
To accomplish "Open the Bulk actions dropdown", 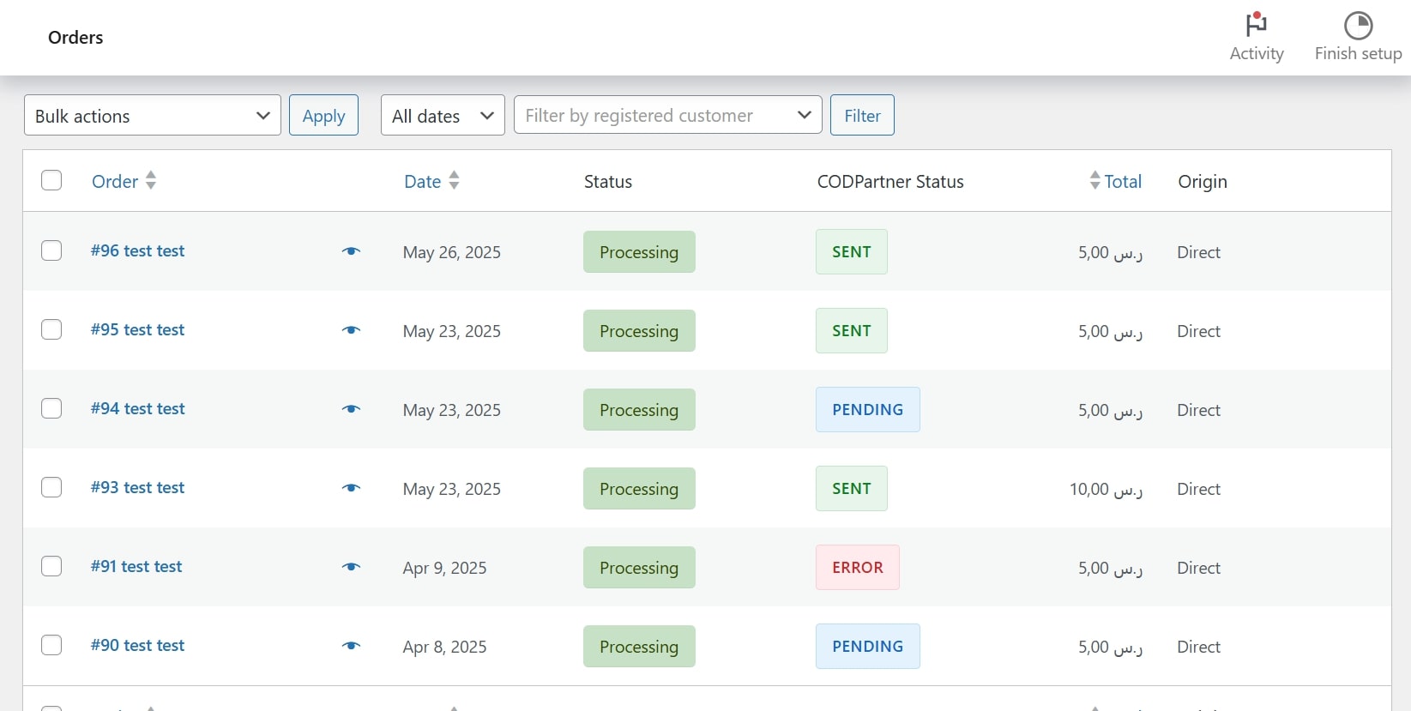I will pos(153,116).
